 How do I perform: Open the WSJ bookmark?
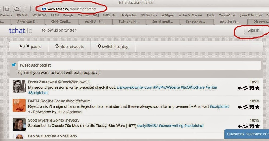[x=96, y=15]
